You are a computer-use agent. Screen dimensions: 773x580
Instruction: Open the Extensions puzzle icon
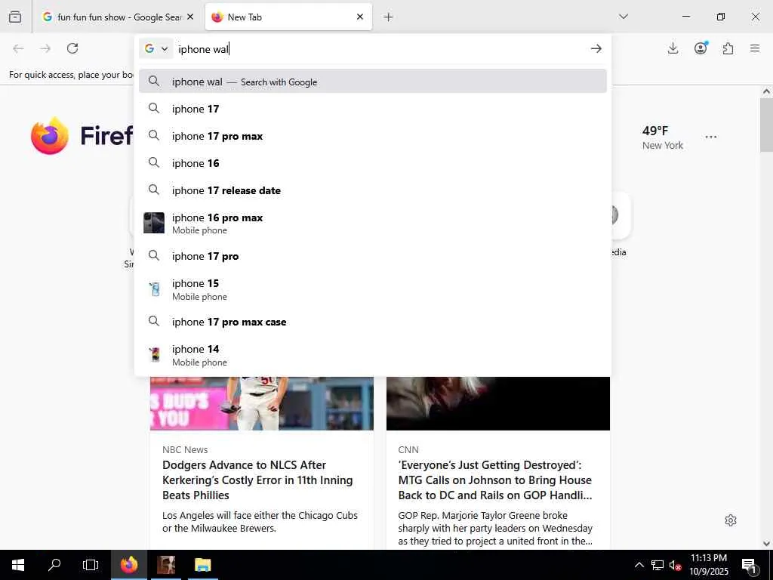pyautogui.click(x=728, y=48)
